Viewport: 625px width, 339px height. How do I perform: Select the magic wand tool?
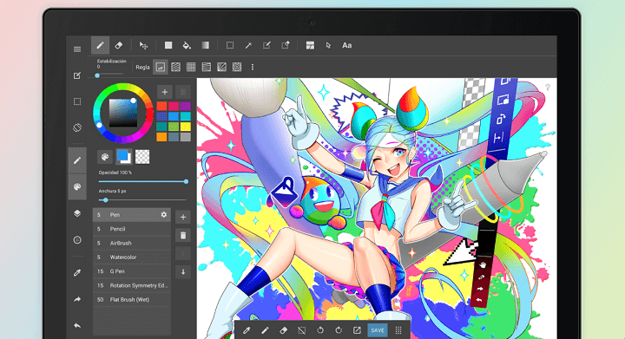248,45
